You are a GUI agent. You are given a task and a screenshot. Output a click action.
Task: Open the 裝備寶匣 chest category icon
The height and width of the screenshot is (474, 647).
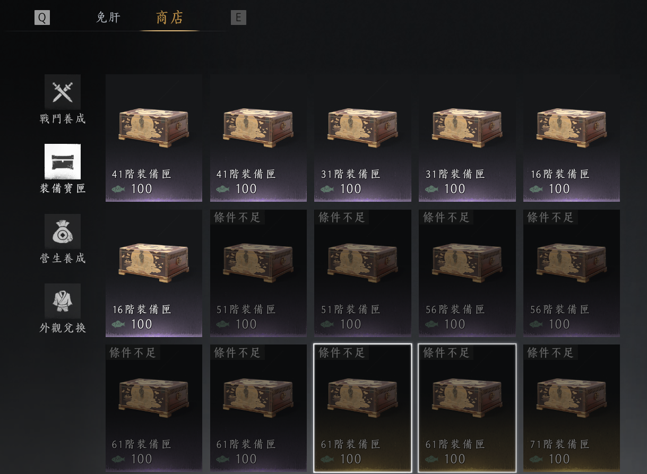pos(63,161)
